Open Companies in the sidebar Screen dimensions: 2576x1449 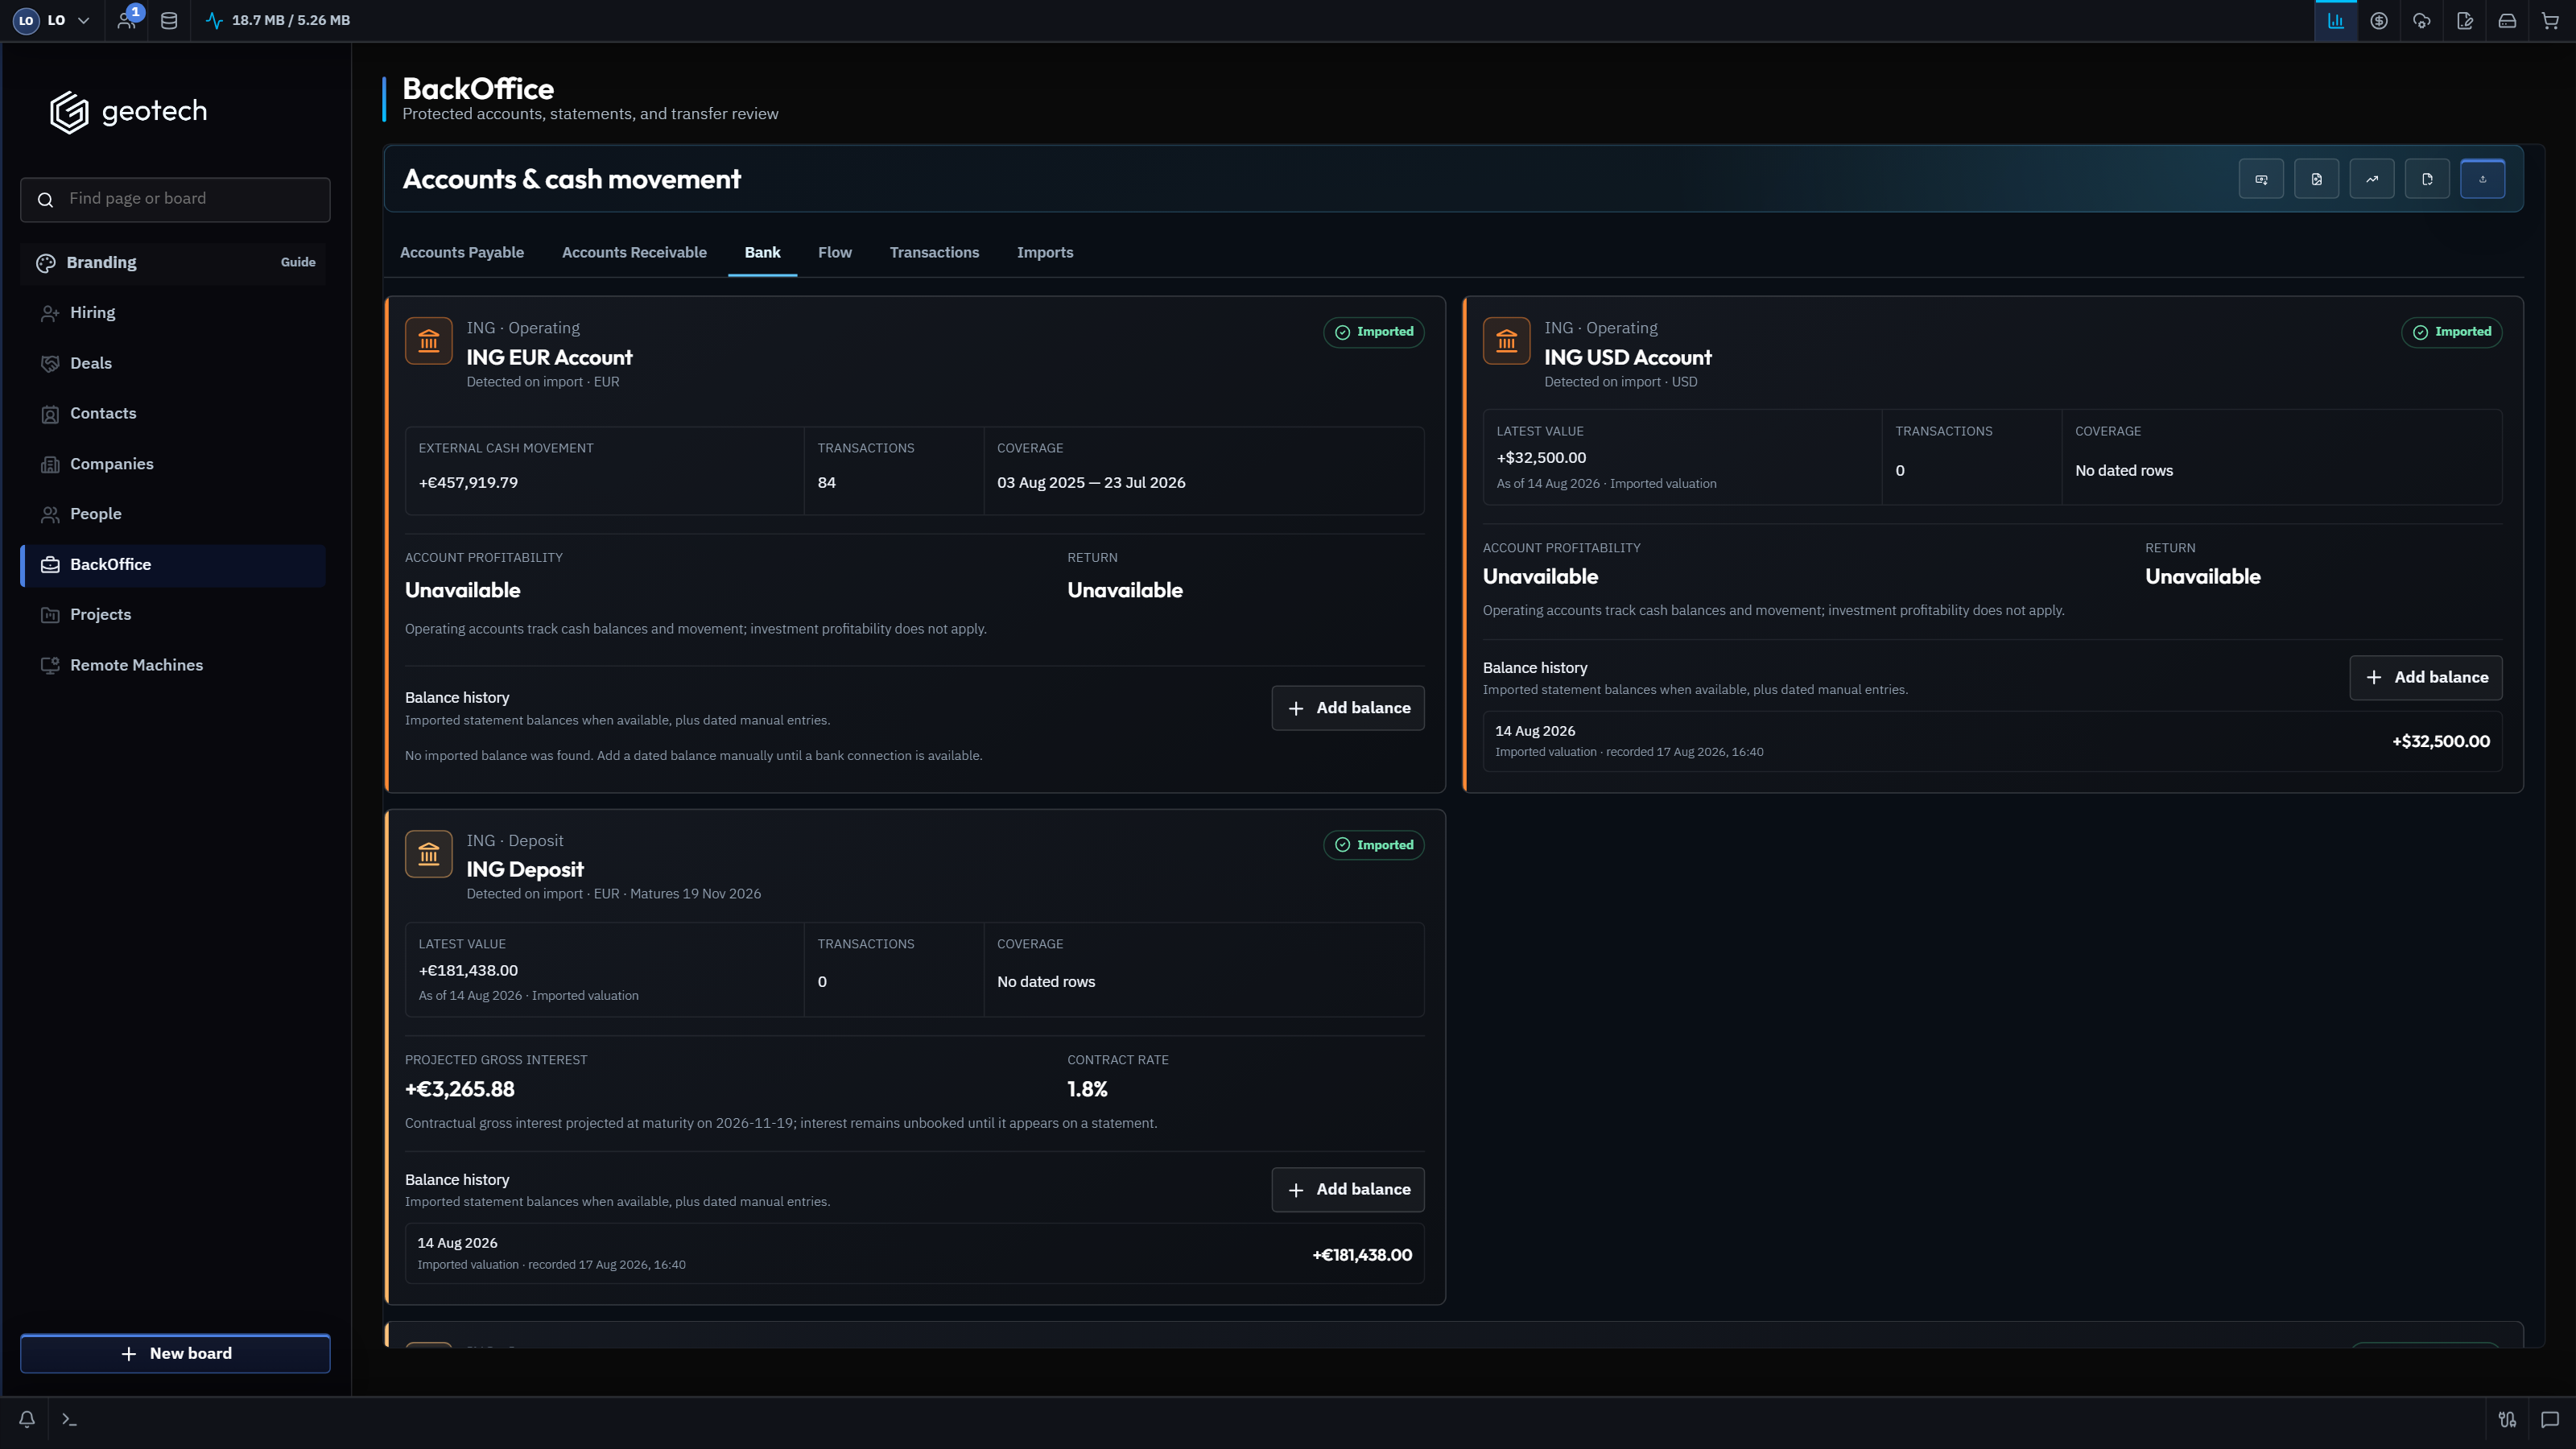pyautogui.click(x=173, y=464)
